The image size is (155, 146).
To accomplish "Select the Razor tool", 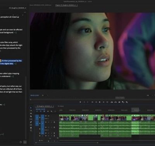I will point(31,116).
